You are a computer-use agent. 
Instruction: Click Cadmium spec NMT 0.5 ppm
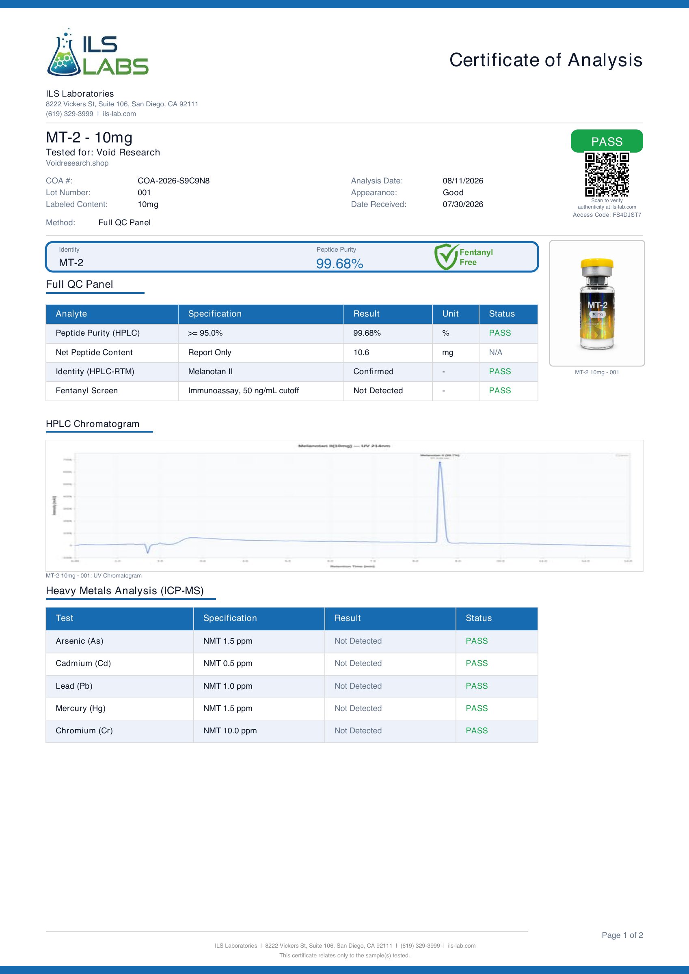(x=227, y=664)
